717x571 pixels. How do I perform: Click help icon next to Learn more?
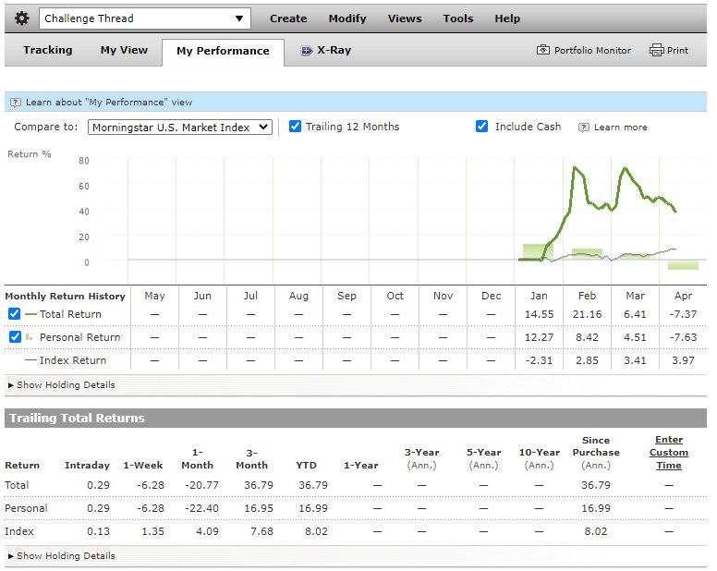583,128
